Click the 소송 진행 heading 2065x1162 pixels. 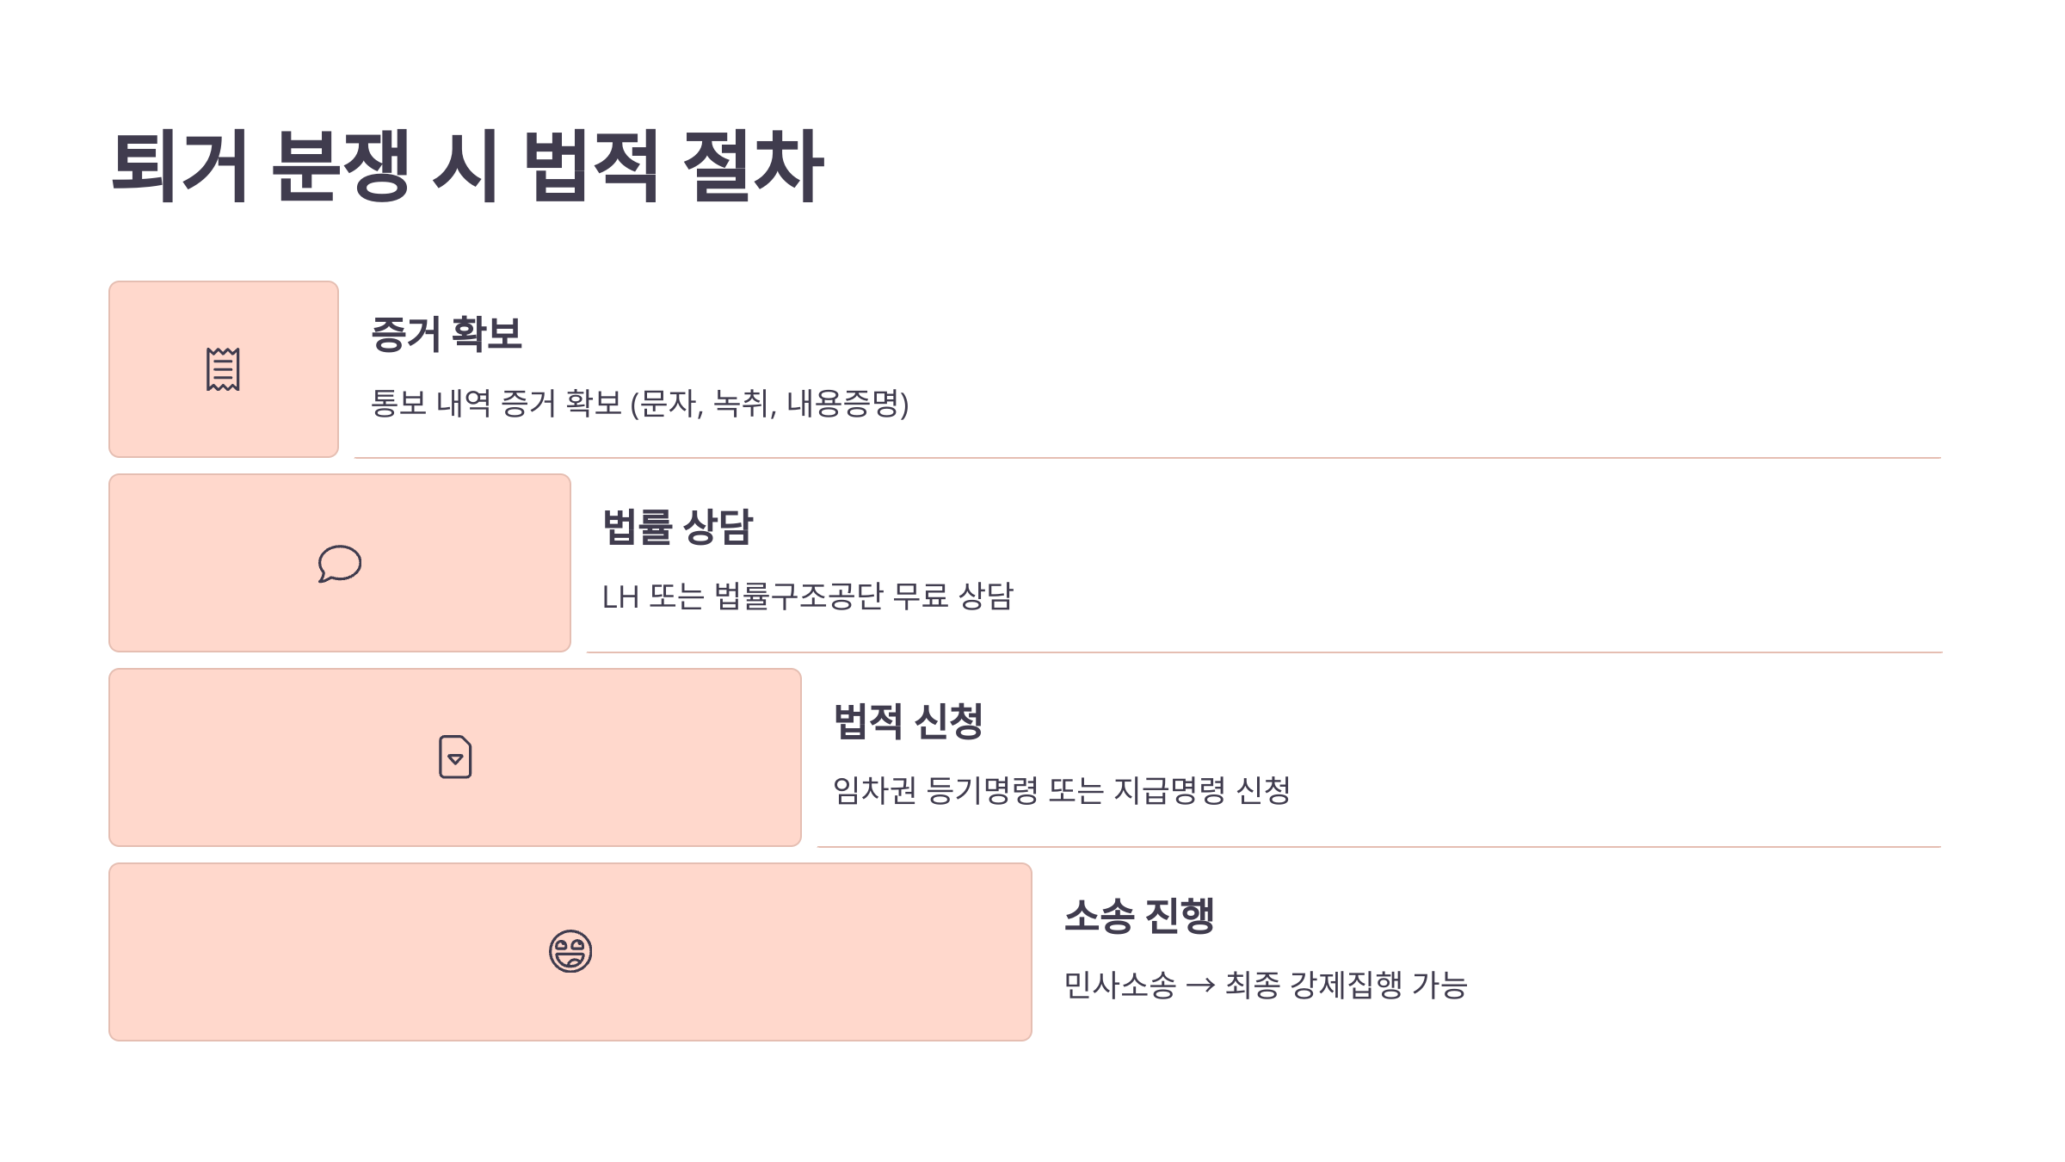coord(1139,916)
